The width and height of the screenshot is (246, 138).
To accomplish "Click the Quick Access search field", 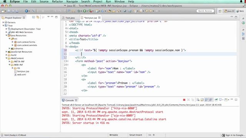I will [x=205, y=11].
